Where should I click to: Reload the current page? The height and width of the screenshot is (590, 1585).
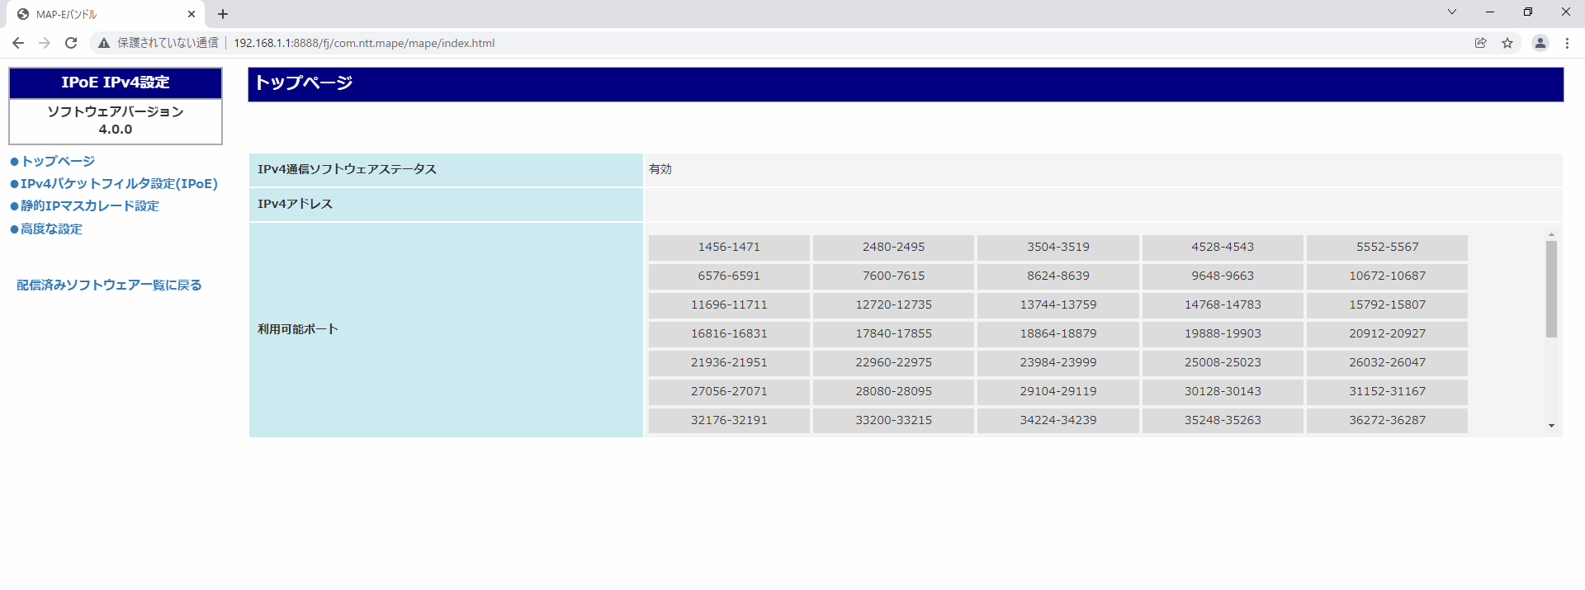tap(71, 43)
